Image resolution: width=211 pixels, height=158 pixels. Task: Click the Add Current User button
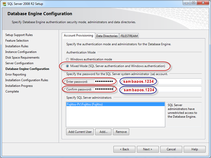pyautogui.click(x=80, y=132)
